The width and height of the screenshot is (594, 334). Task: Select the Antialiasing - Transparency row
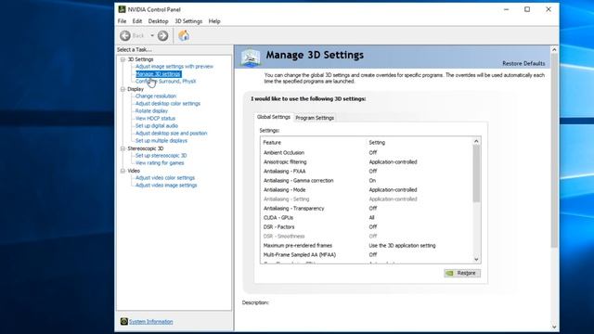pos(367,208)
